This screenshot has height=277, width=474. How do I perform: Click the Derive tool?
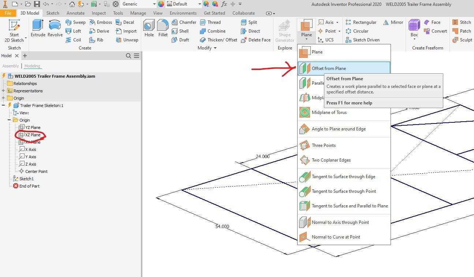point(99,31)
